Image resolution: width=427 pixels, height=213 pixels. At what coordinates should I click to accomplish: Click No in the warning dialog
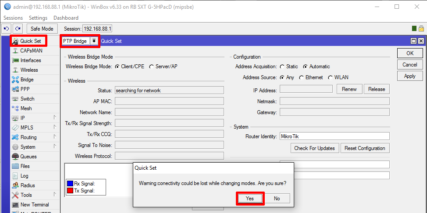pyautogui.click(x=277, y=199)
